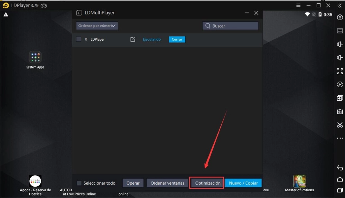Click Wi-Fi status icon in Android bar
Viewport: 345px width, 198px height.
coord(307,14)
